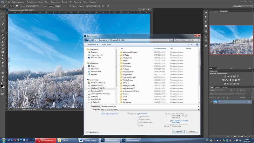Screen dimensions: 254x143
Task: Open the Paragraph panel icon
Action: coord(206,40)
